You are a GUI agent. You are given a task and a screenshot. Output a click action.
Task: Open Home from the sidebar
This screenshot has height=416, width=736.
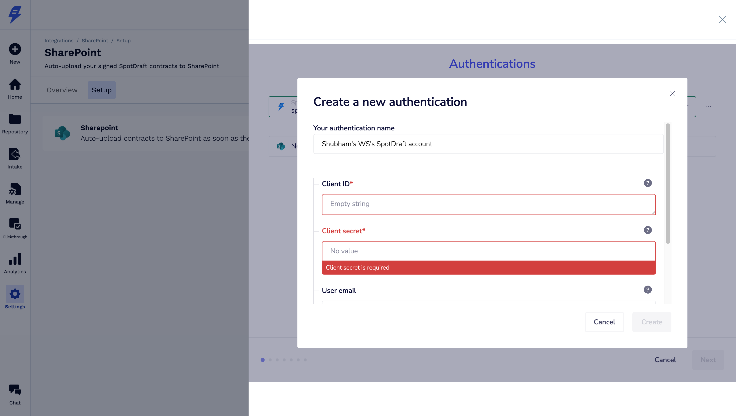pos(15,85)
